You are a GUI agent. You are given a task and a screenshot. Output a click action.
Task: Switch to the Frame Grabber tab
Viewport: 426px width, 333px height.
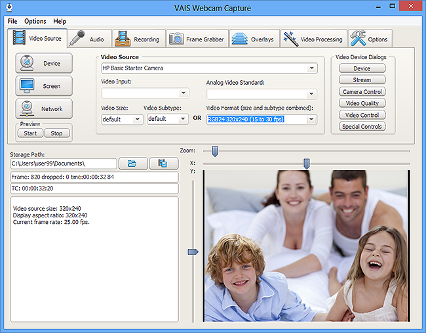click(197, 39)
